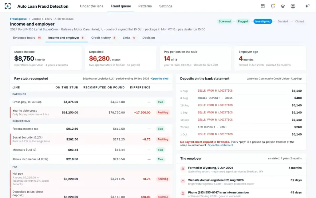Viewport: 316px width, 198px height.
Task: Select 1 Aug Zelle deposit row
Action: (x=241, y=91)
